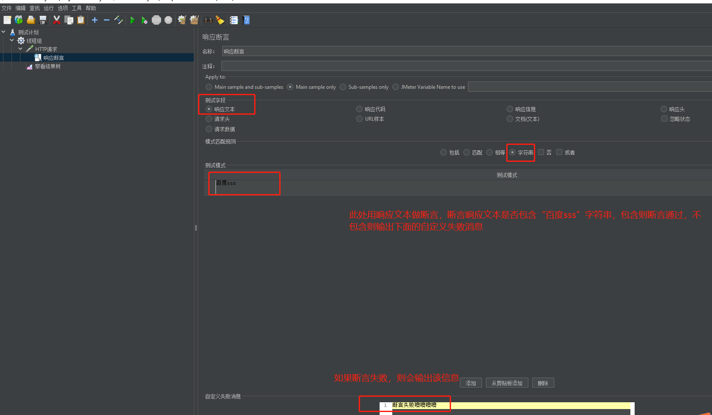Start the test with green play icon
712x415 pixels.
tap(132, 20)
